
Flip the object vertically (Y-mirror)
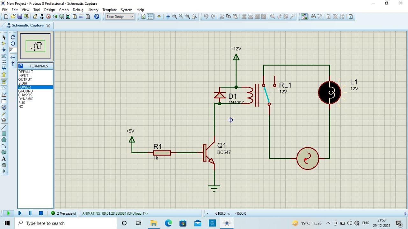point(13,64)
